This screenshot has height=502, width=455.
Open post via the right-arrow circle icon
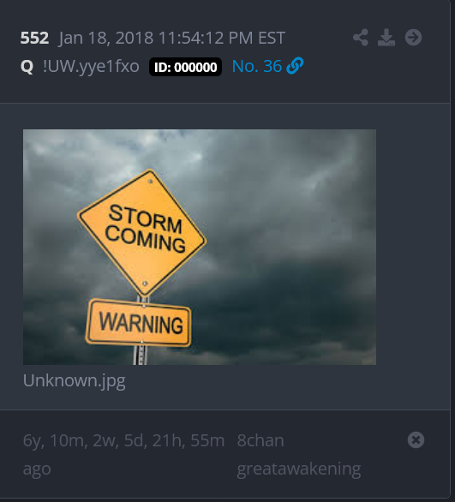(413, 38)
